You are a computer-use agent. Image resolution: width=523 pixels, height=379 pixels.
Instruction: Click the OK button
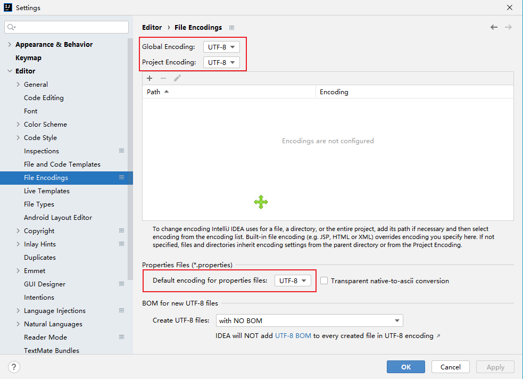pos(406,367)
